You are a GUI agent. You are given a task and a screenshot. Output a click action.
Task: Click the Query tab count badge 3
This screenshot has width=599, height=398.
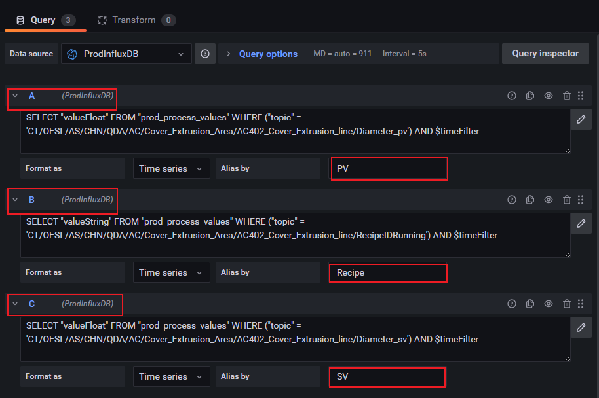coord(68,20)
